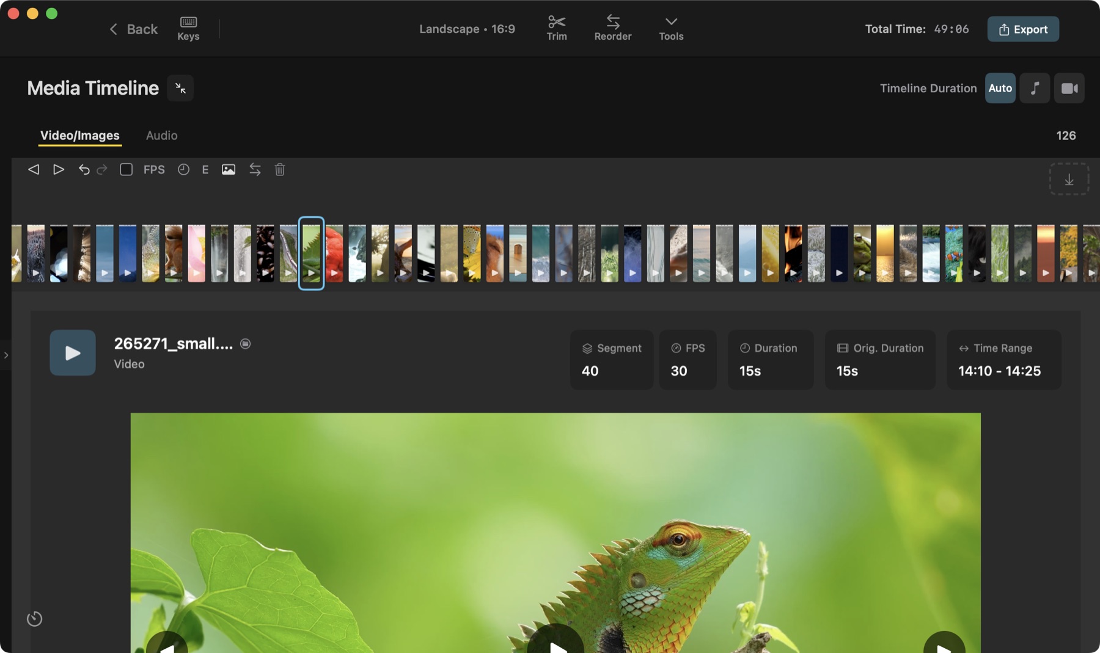Undo the last timeline action
Image resolution: width=1100 pixels, height=653 pixels.
click(x=84, y=169)
